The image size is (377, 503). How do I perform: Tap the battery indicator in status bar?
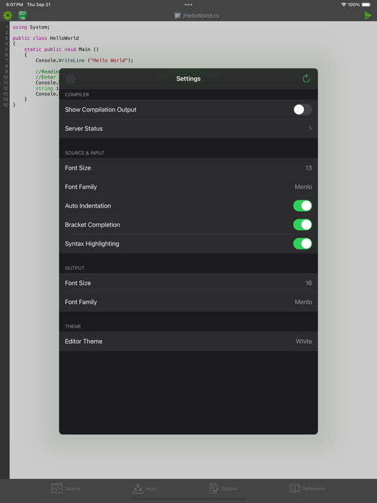pos(367,5)
